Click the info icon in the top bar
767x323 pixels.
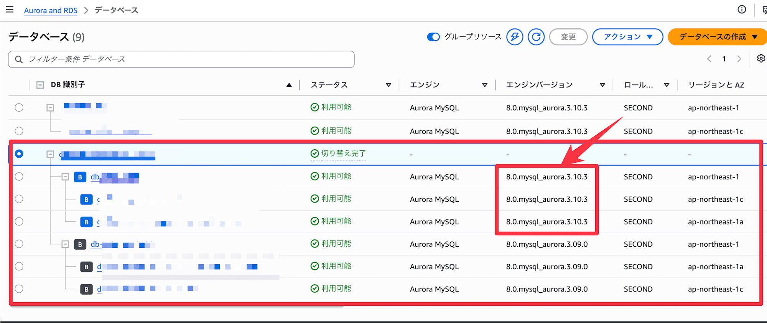click(x=742, y=10)
